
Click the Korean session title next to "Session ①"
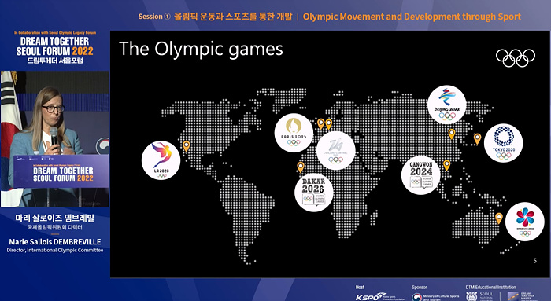pos(233,17)
